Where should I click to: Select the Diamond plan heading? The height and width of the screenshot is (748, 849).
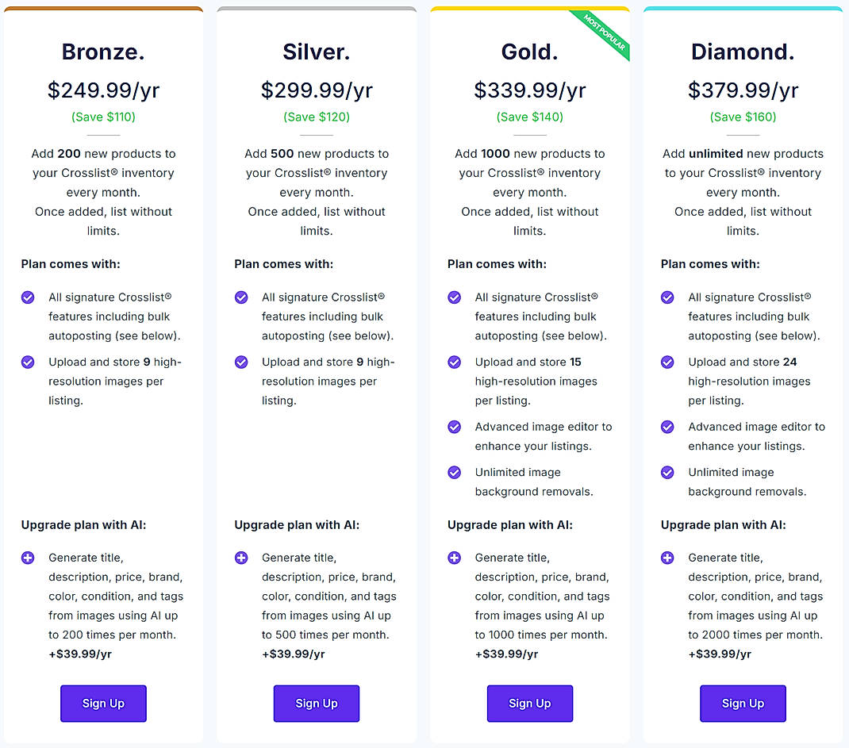pyautogui.click(x=743, y=52)
